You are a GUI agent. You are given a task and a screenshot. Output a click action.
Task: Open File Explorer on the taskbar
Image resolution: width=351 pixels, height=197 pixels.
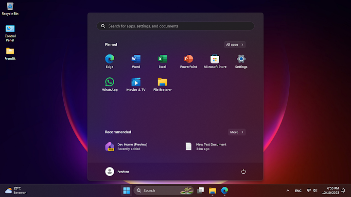pos(212,191)
